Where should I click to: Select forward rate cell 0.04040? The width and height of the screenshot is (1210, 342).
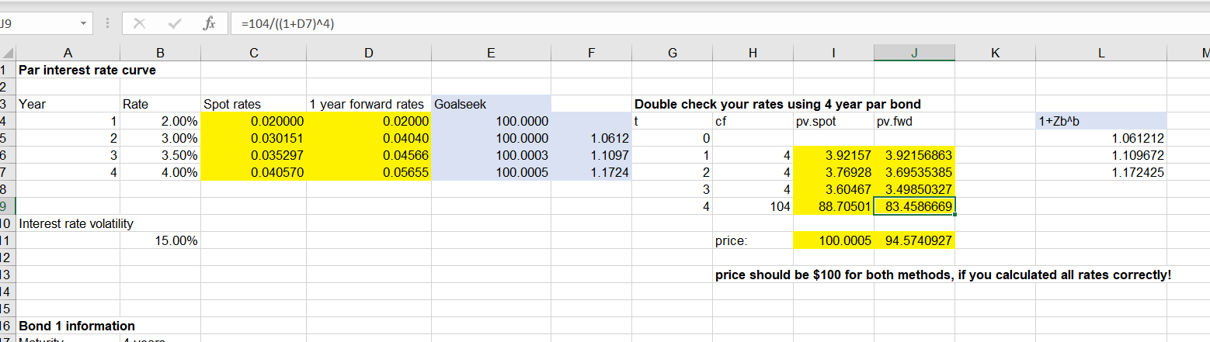pos(369,138)
